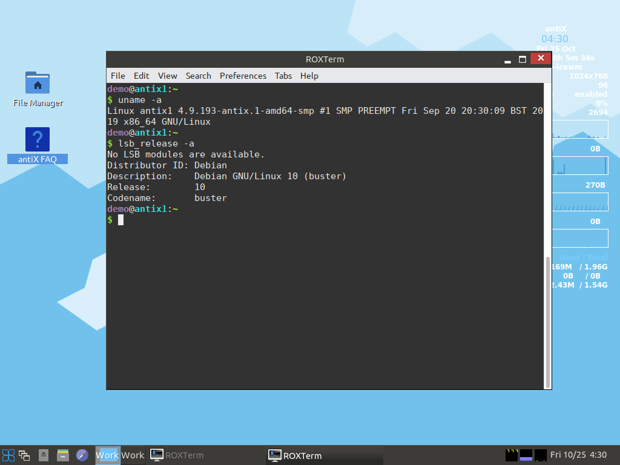The width and height of the screenshot is (620, 465).
Task: Click the antiX start menu icon
Action: coord(8,455)
